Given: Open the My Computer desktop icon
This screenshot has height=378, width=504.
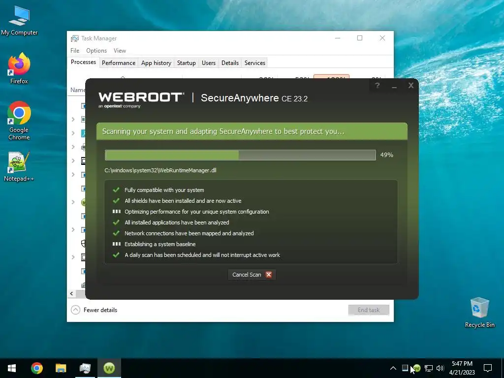Looking at the screenshot, I should click(19, 21).
